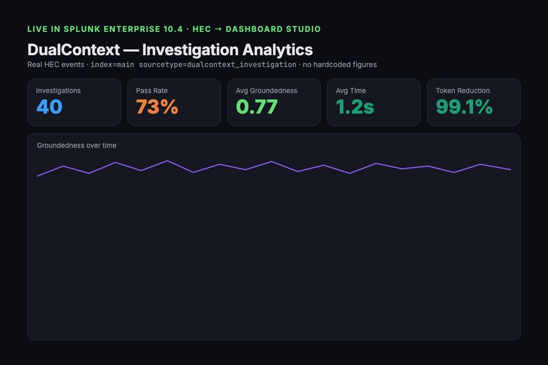
Task: Select the green Live in Splunk Enterprise header
Action: (174, 29)
